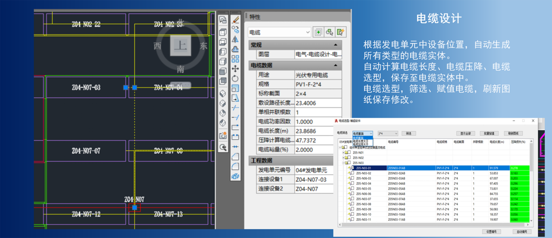Select the Scale tool icon
Image resolution: width=552 pixels, height=238 pixels.
tap(235, 88)
